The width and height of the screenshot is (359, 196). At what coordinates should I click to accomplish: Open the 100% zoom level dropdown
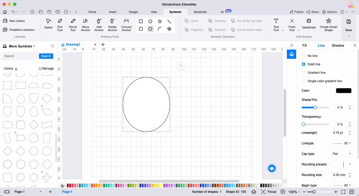294,192
